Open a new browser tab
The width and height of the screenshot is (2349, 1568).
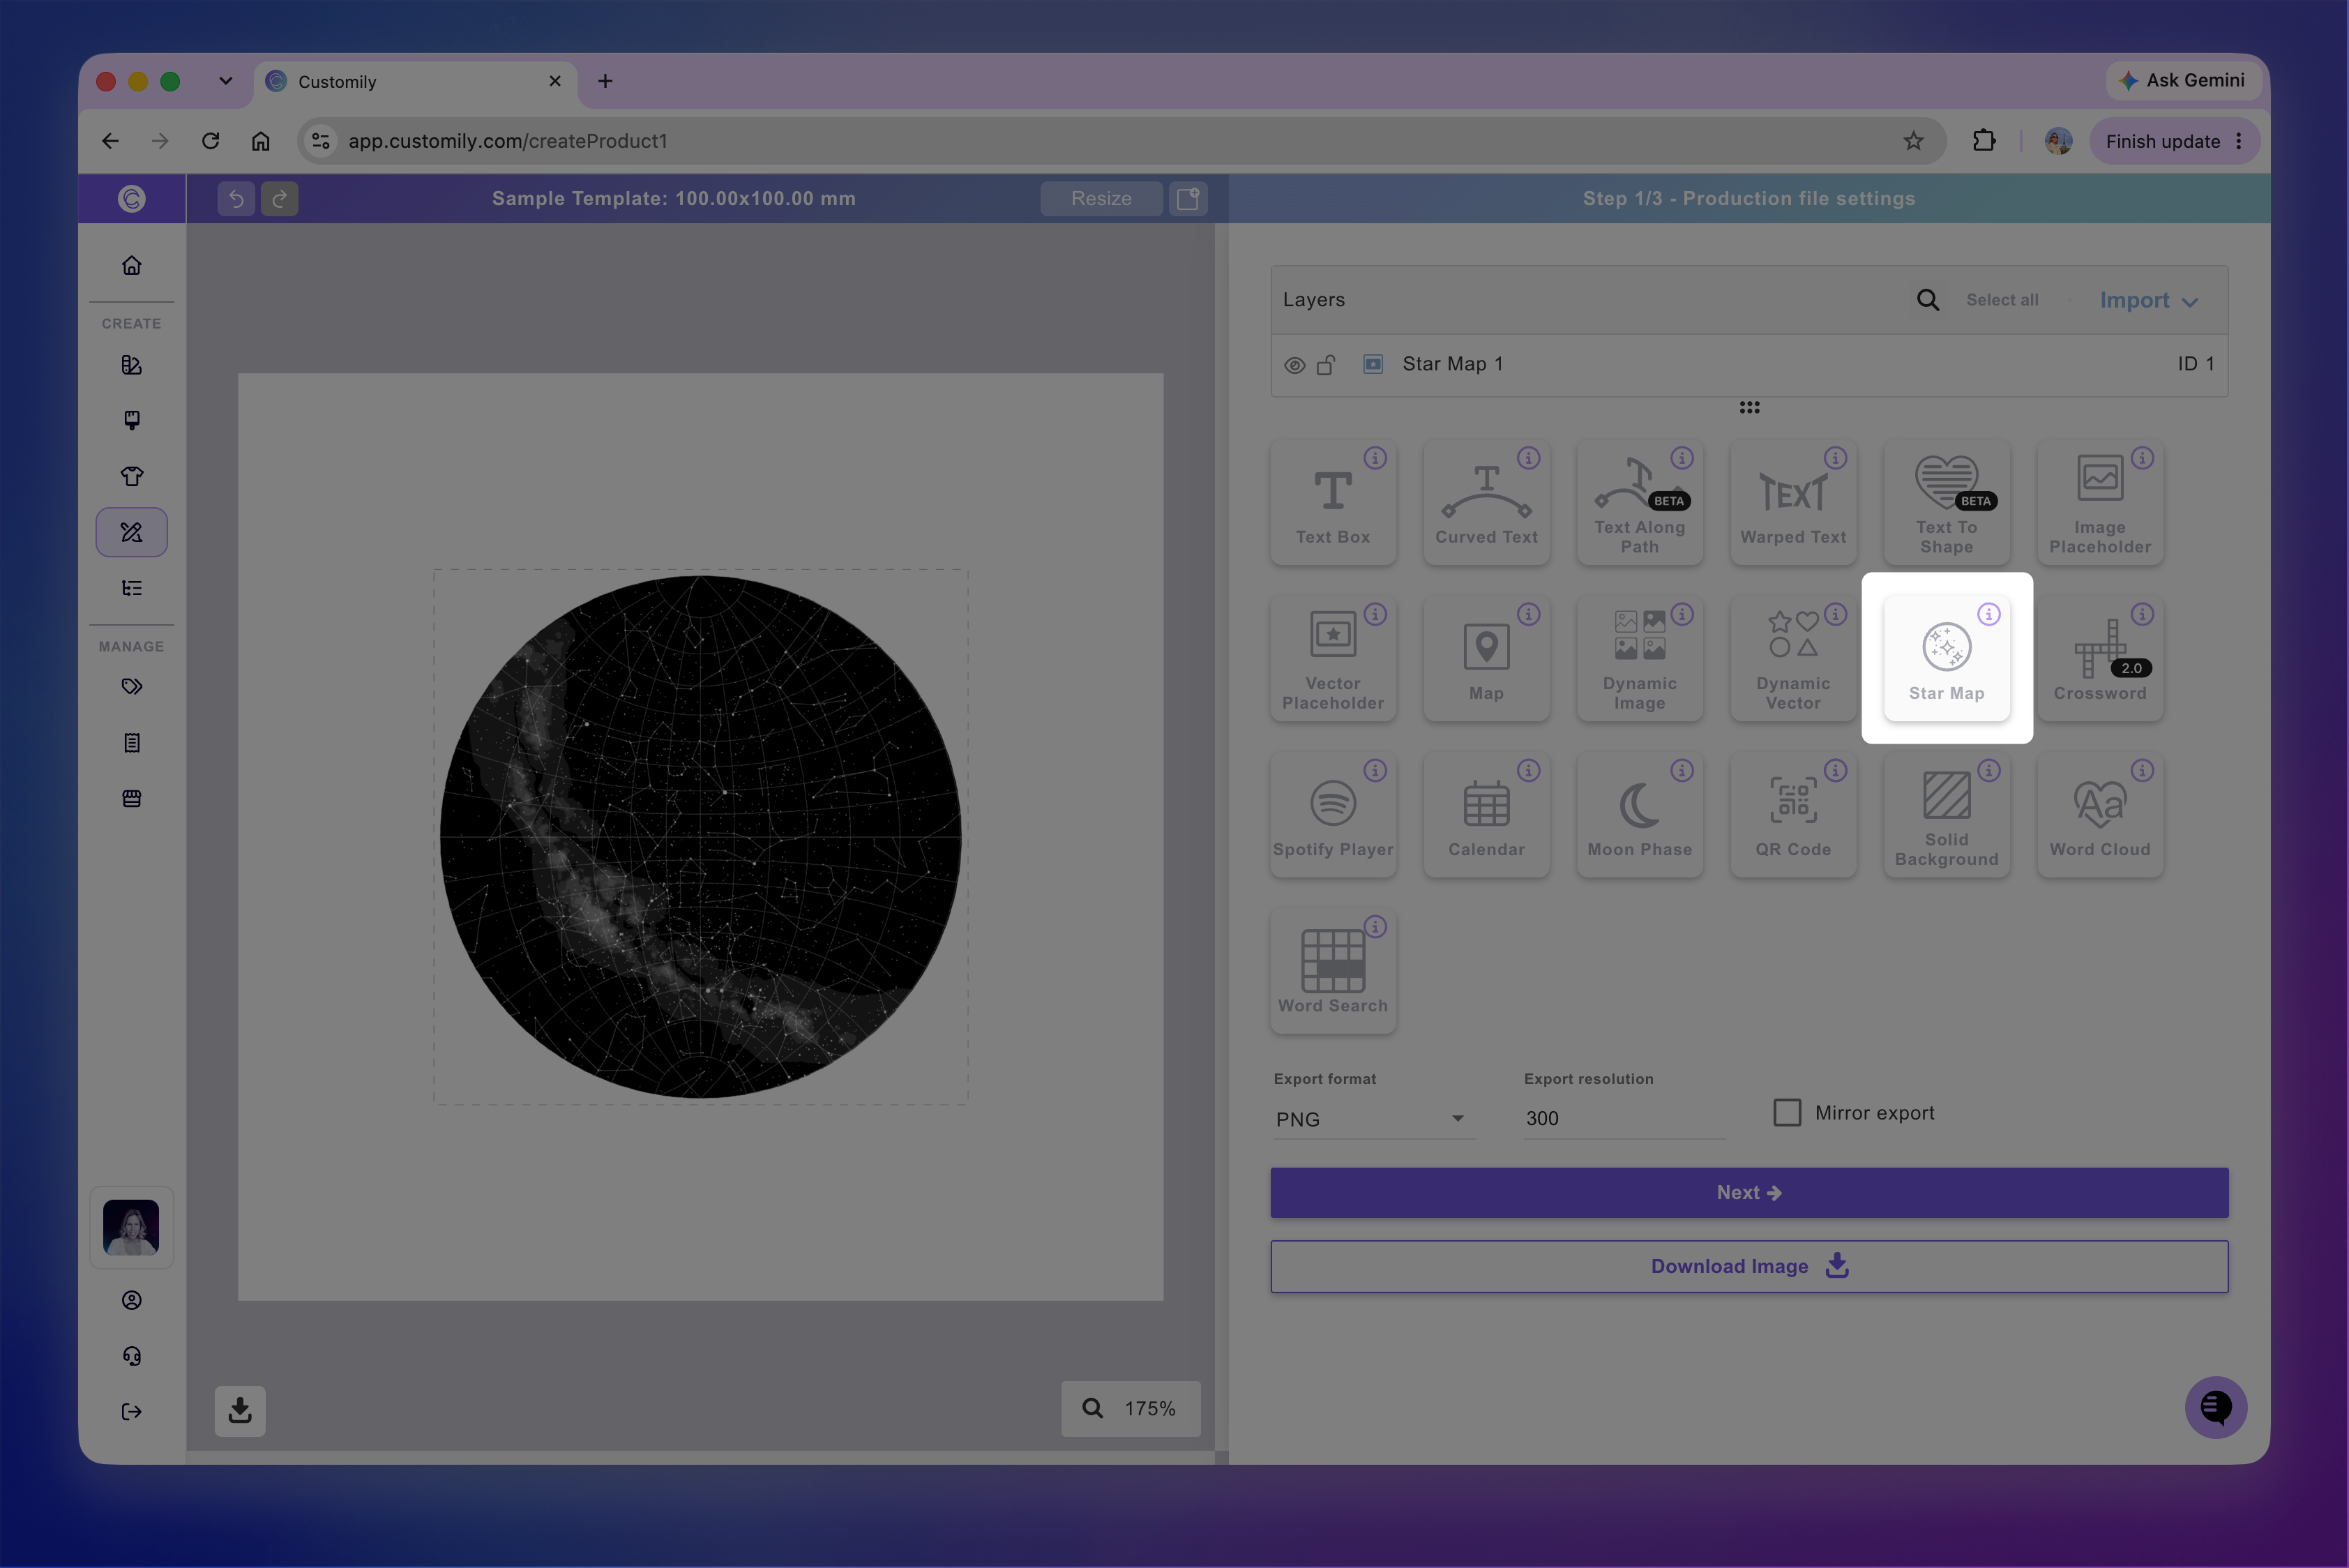tap(605, 81)
